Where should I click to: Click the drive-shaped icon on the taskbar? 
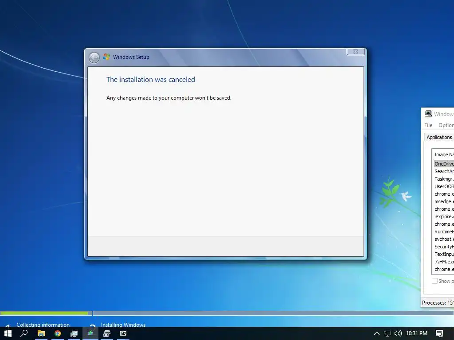pyautogui.click(x=107, y=333)
